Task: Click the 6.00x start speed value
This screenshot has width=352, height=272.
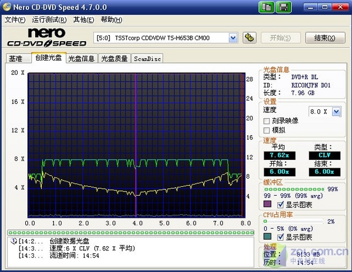Action: click(x=279, y=172)
